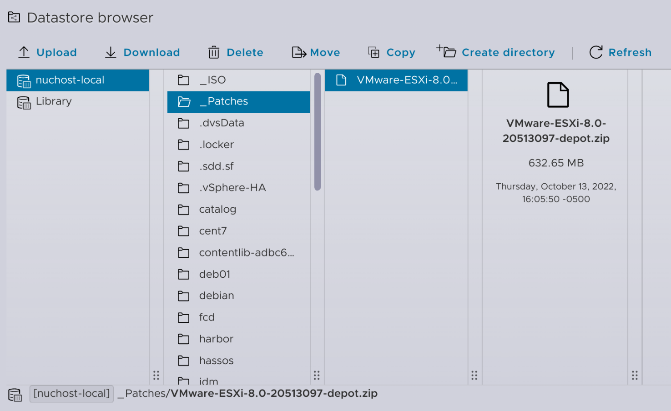Image resolution: width=671 pixels, height=411 pixels.
Task: Click the folder list vertical scrollbar
Action: point(318,131)
